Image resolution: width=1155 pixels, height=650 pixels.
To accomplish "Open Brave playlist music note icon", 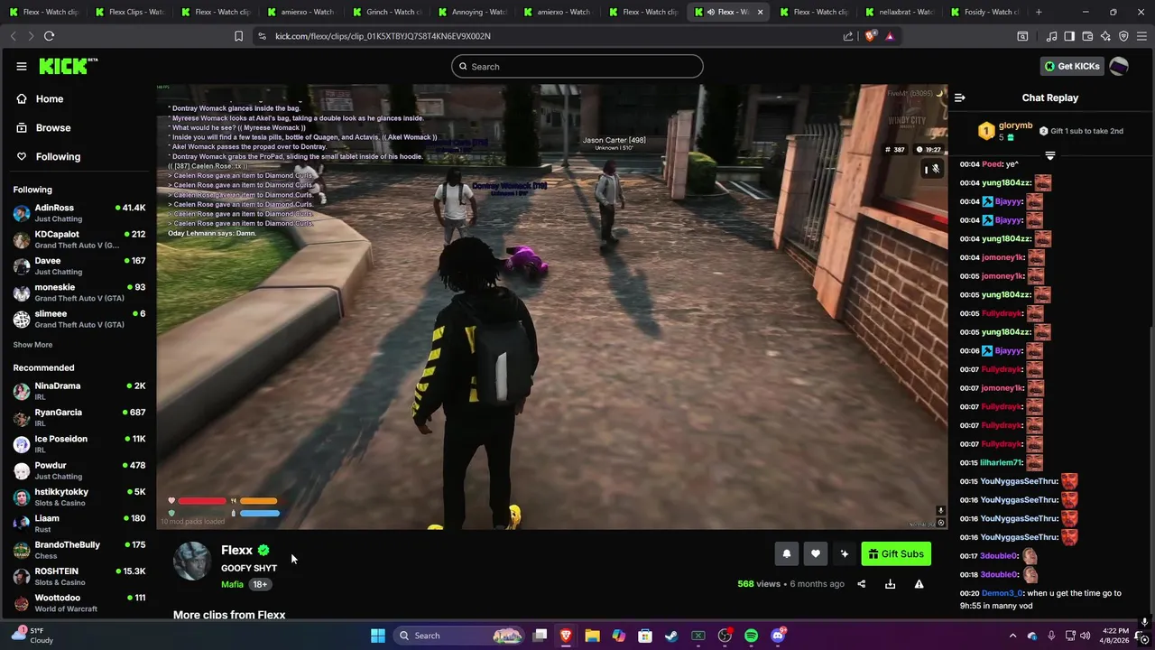I will coord(1051,36).
